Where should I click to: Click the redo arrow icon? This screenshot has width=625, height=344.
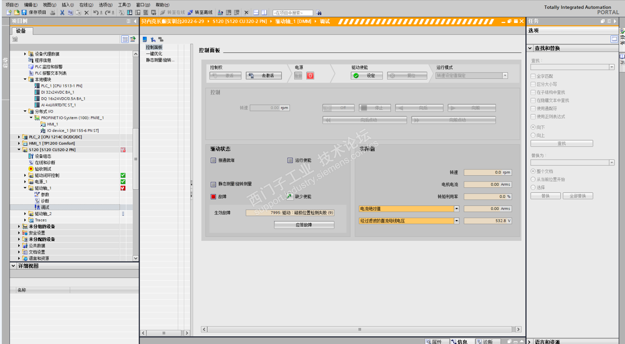coord(108,12)
